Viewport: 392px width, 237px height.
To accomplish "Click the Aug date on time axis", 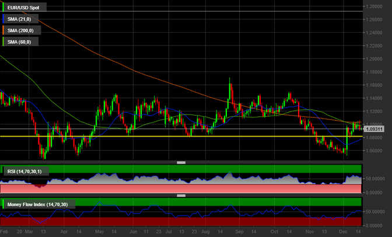I will click(204, 232).
